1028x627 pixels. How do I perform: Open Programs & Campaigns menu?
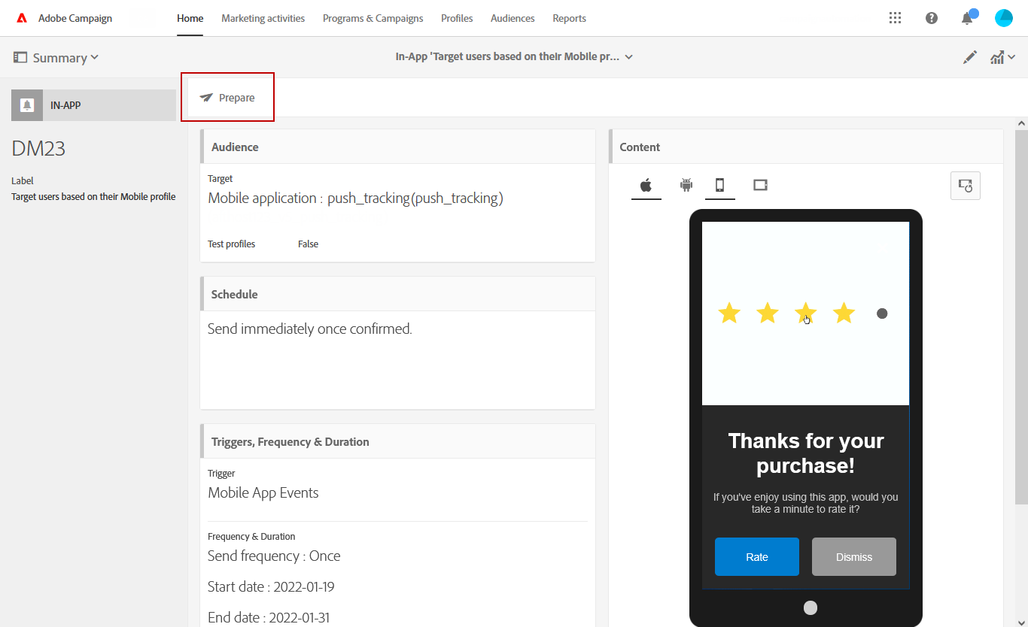tap(373, 18)
